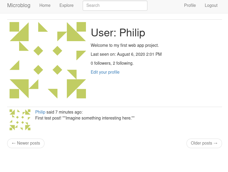
Task: Open the Home page in navbar
Action: tap(45, 5)
